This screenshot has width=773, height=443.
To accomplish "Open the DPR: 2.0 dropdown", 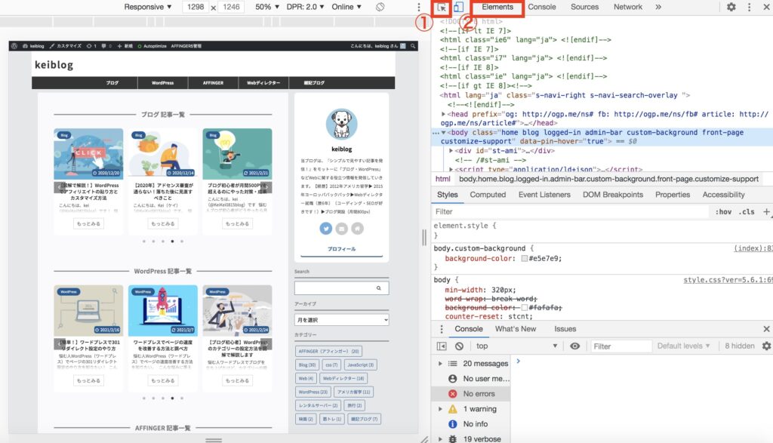I will (x=305, y=7).
